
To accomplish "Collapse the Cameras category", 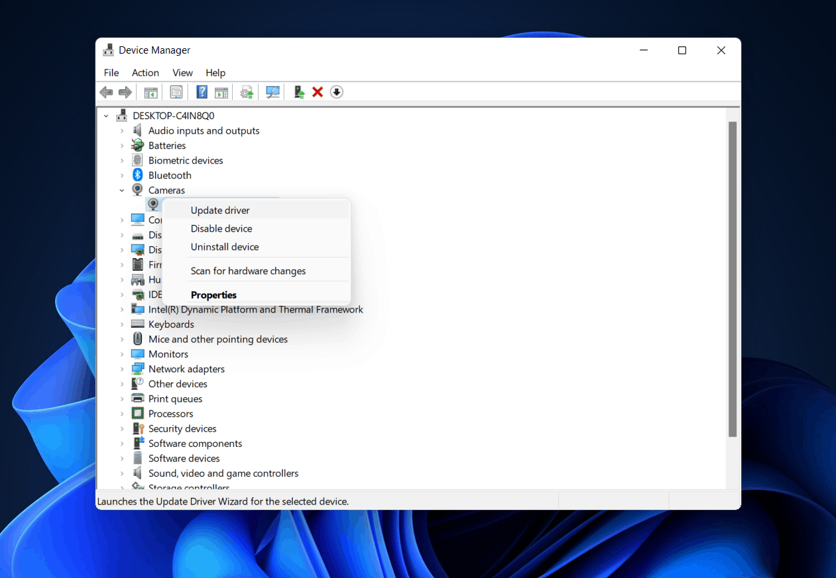I will 122,191.
